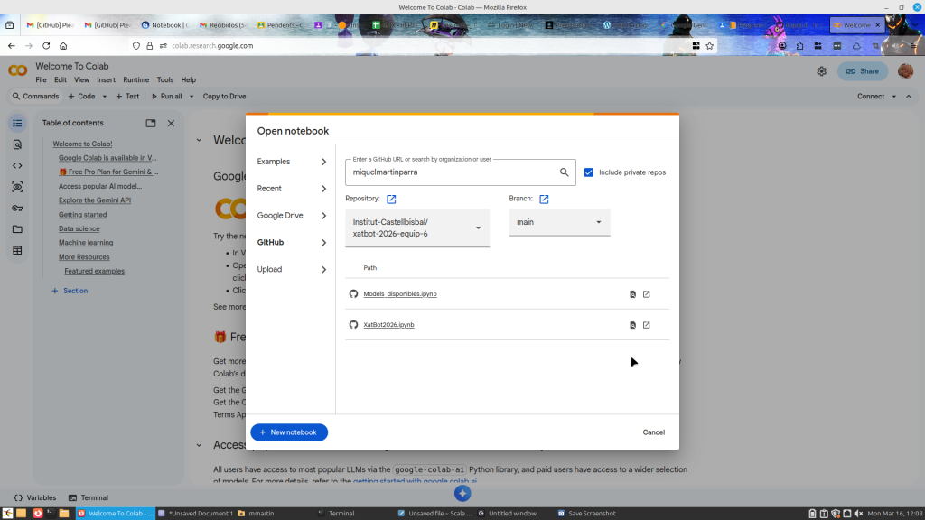The width and height of the screenshot is (925, 520).
Task: Click the New notebook button
Action: pos(289,432)
